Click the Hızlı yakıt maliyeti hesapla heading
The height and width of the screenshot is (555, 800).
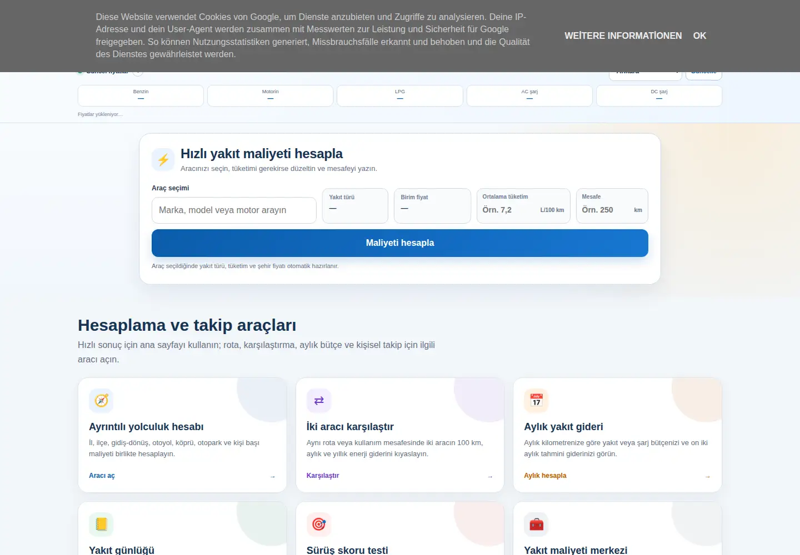click(x=261, y=154)
